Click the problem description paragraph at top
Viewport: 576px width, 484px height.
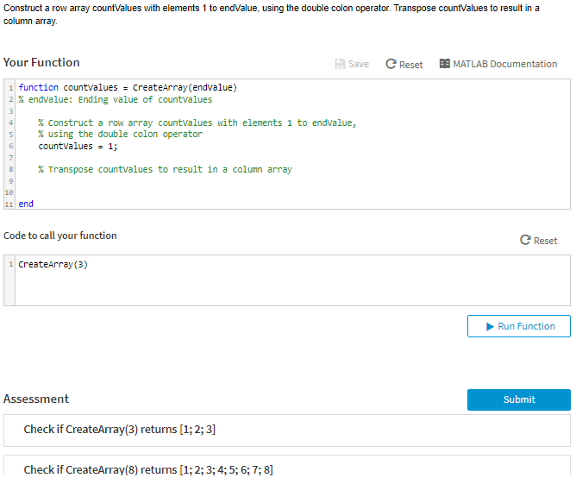tap(271, 15)
